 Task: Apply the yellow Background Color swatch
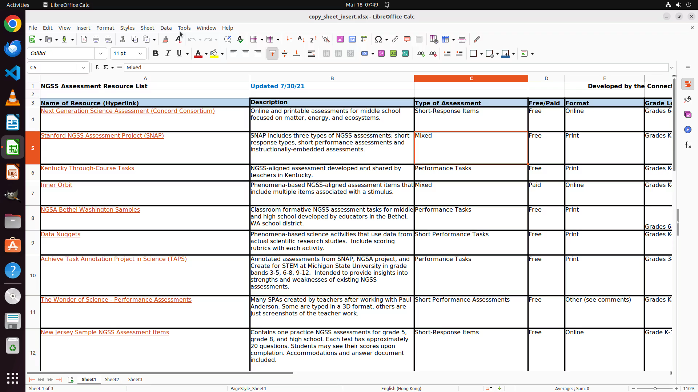[214, 54]
